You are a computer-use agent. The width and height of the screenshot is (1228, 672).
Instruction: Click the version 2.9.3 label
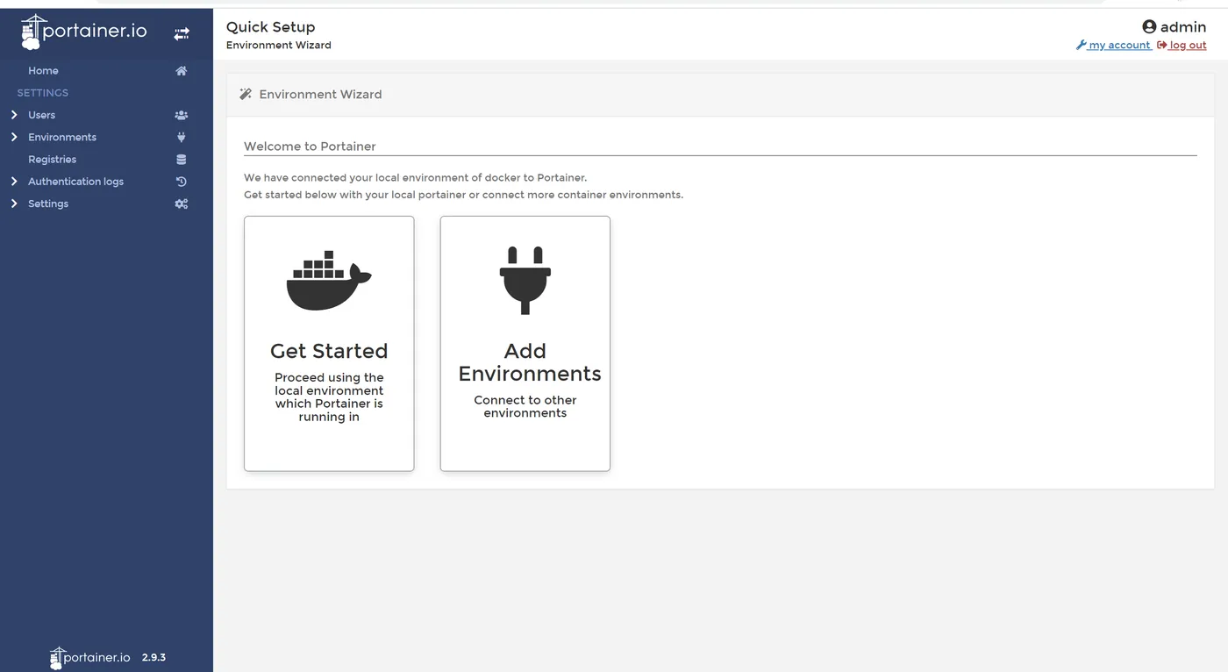(x=153, y=657)
